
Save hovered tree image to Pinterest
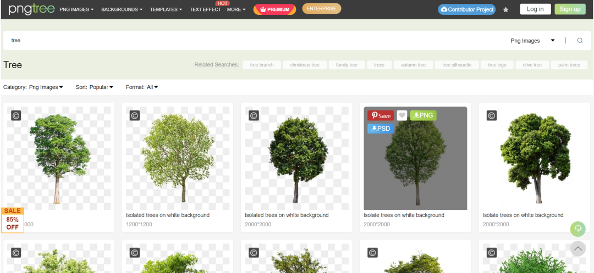(381, 116)
